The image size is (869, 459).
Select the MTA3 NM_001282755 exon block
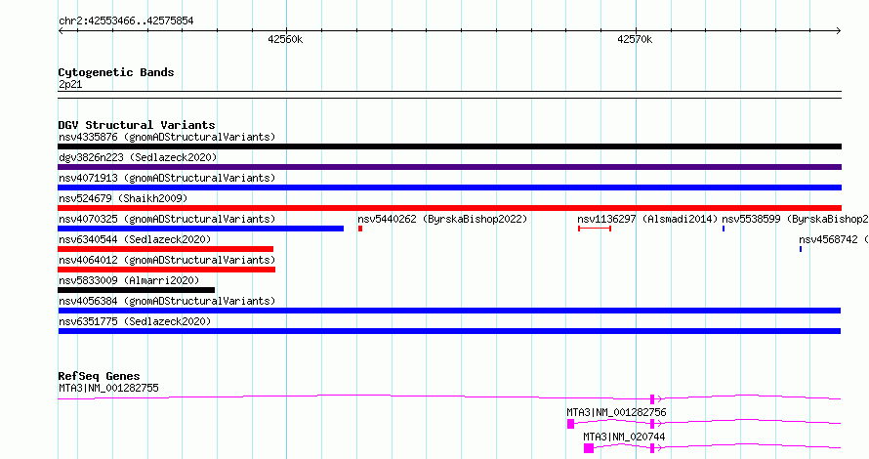point(652,399)
